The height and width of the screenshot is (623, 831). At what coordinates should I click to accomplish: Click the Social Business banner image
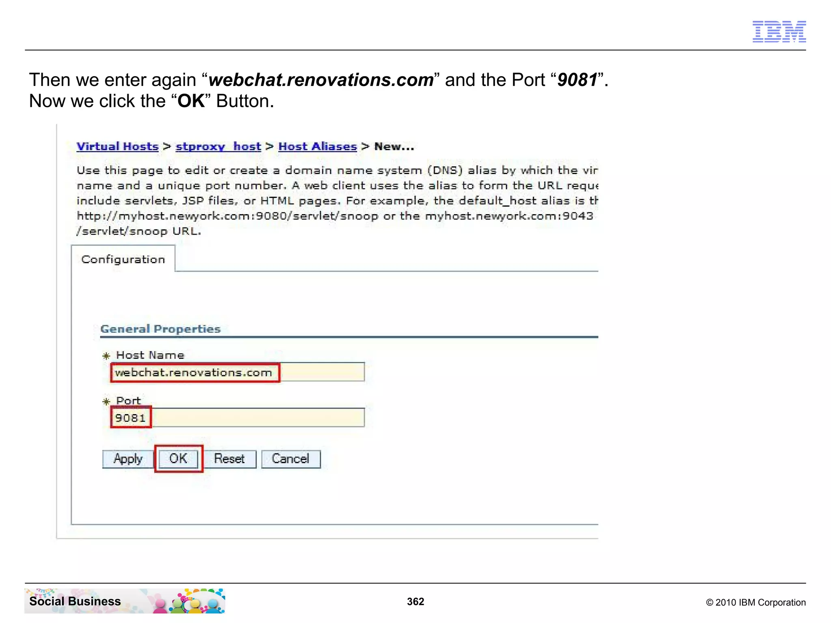[125, 601]
